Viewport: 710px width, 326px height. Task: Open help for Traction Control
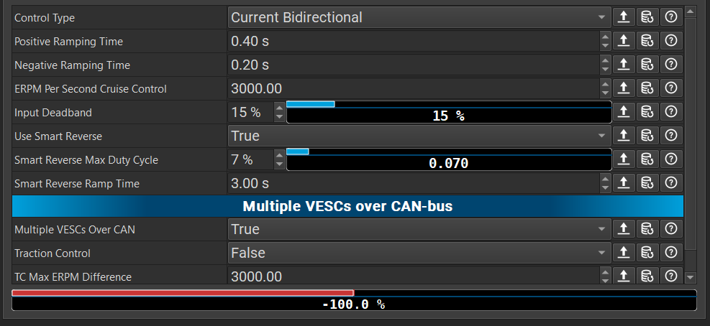(671, 253)
